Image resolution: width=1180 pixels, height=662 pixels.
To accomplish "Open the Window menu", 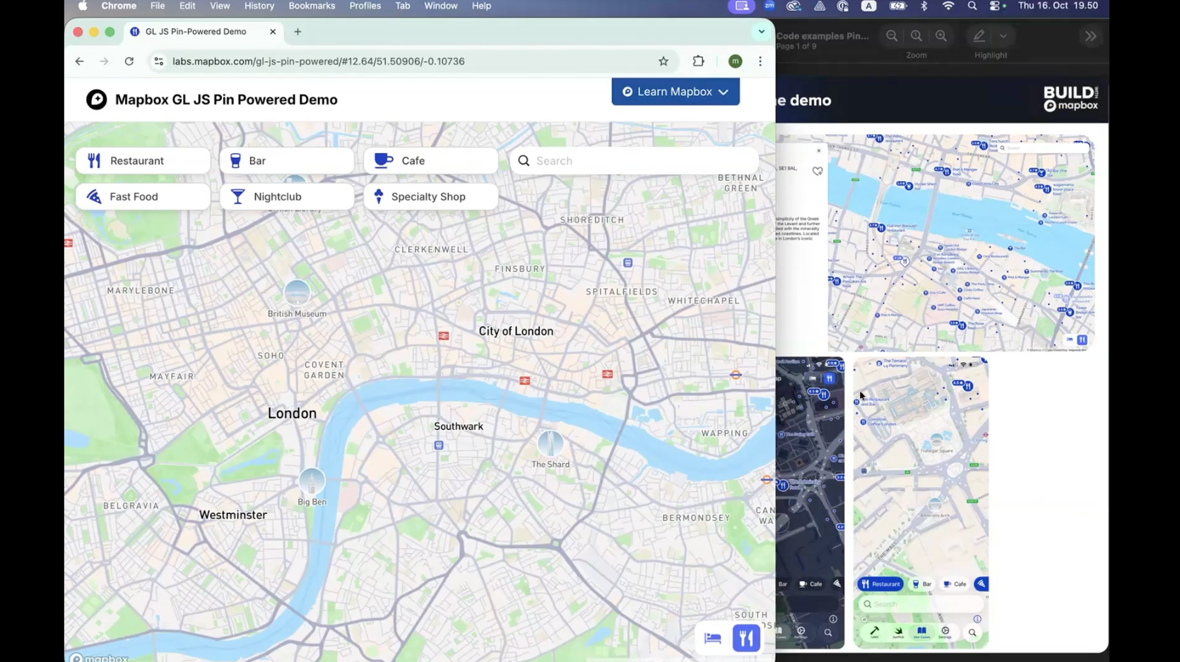I will click(441, 6).
